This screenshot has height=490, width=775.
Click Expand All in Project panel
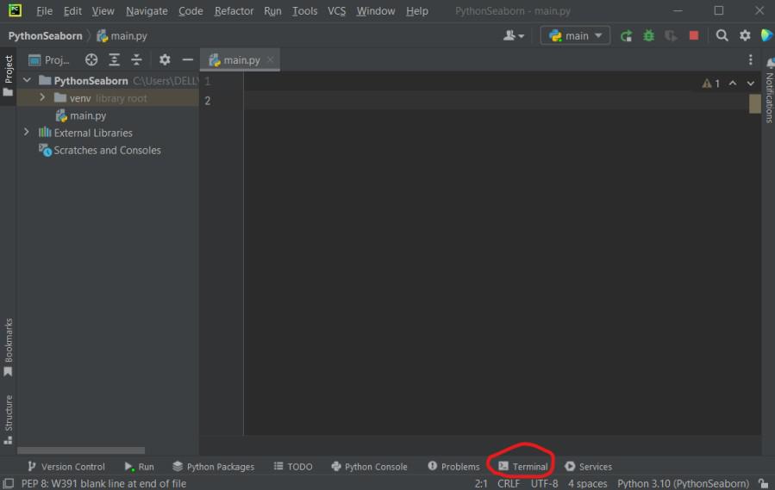[x=114, y=59]
